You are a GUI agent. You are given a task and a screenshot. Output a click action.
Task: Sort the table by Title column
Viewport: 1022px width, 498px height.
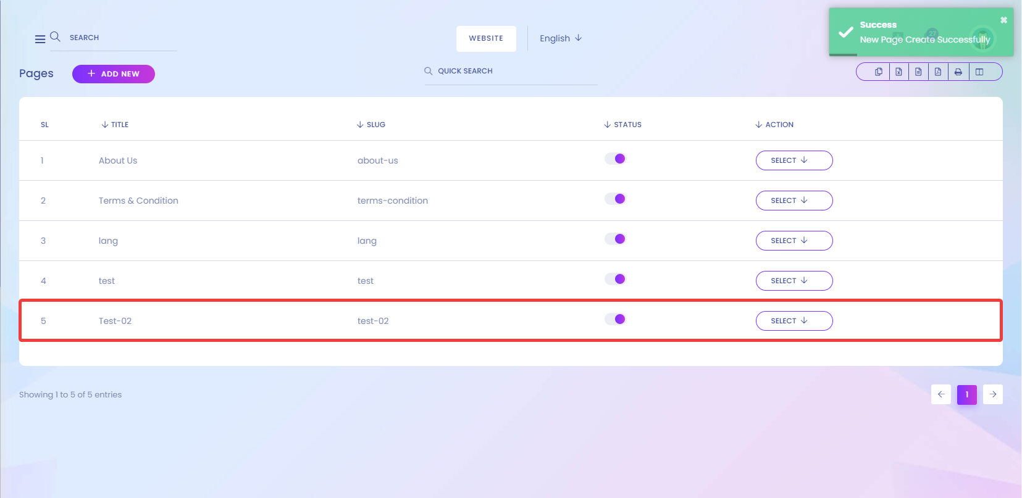point(115,125)
